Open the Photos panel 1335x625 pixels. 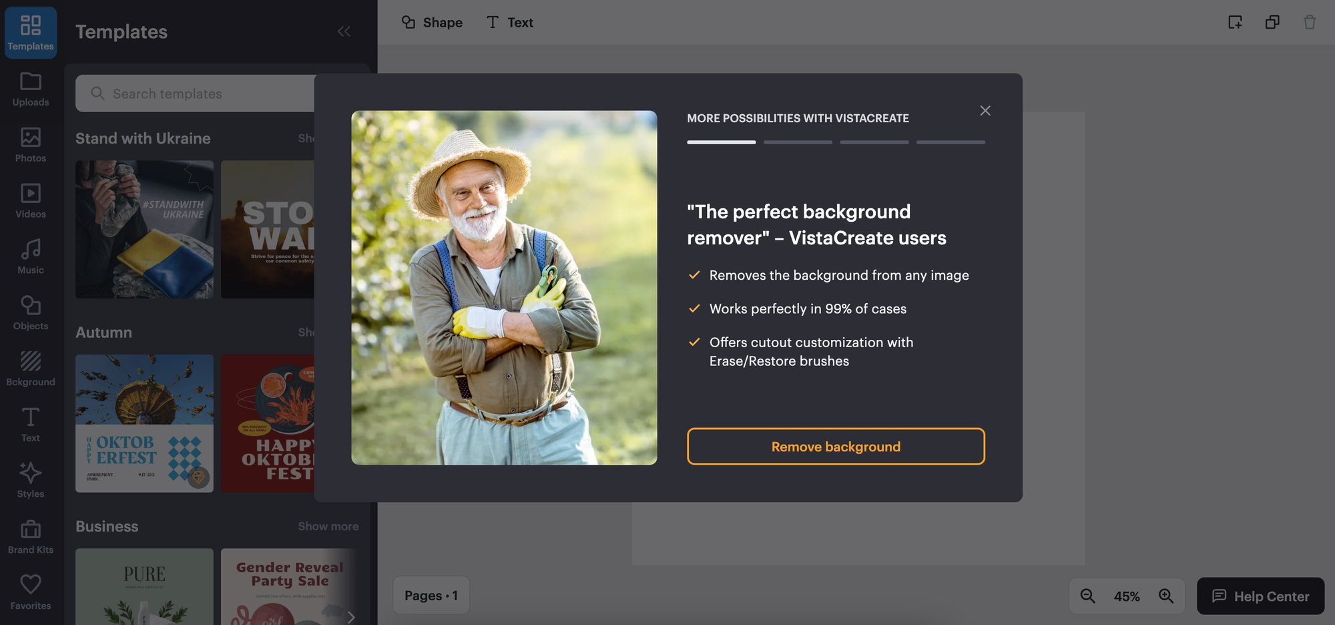click(x=30, y=144)
